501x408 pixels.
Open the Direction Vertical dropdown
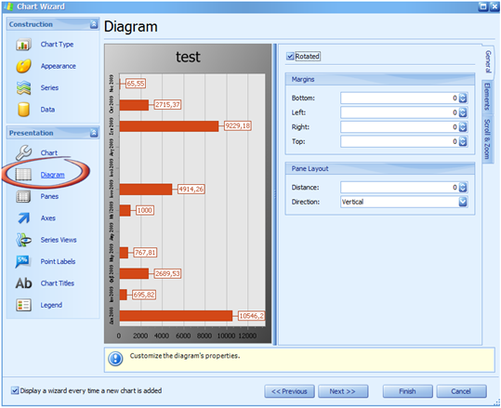click(463, 202)
